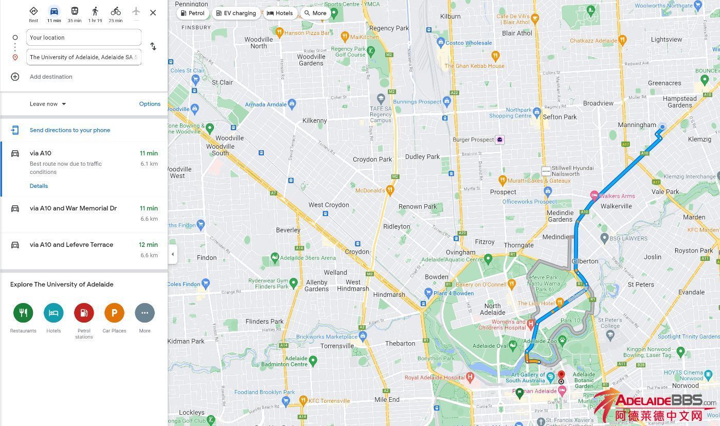
Task: Select the Transit travel mode icon
Action: [x=75, y=11]
